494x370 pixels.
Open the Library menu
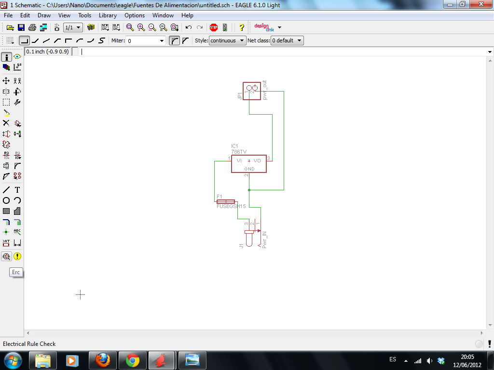pyautogui.click(x=108, y=15)
